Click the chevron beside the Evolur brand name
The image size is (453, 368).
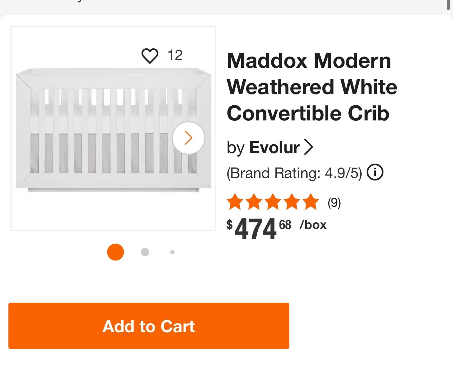[309, 147]
